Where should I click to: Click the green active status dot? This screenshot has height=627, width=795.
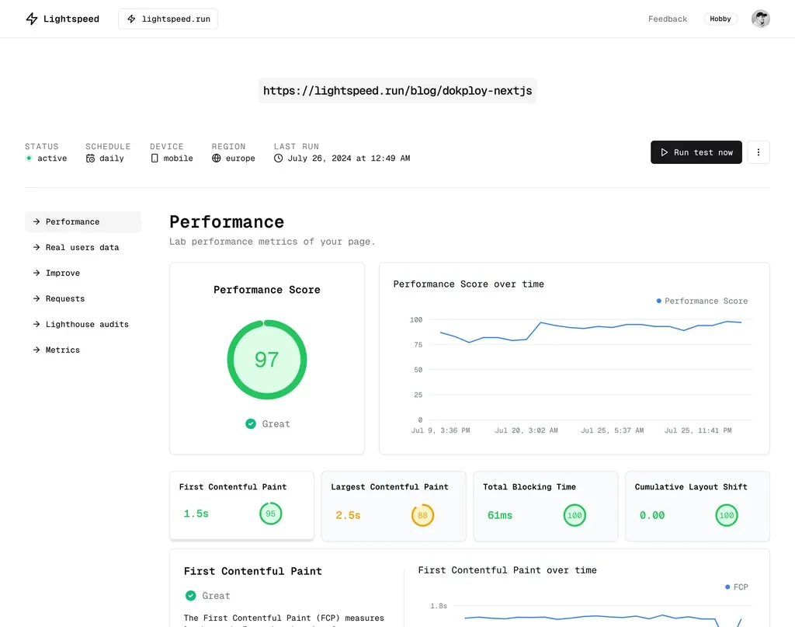tap(29, 158)
